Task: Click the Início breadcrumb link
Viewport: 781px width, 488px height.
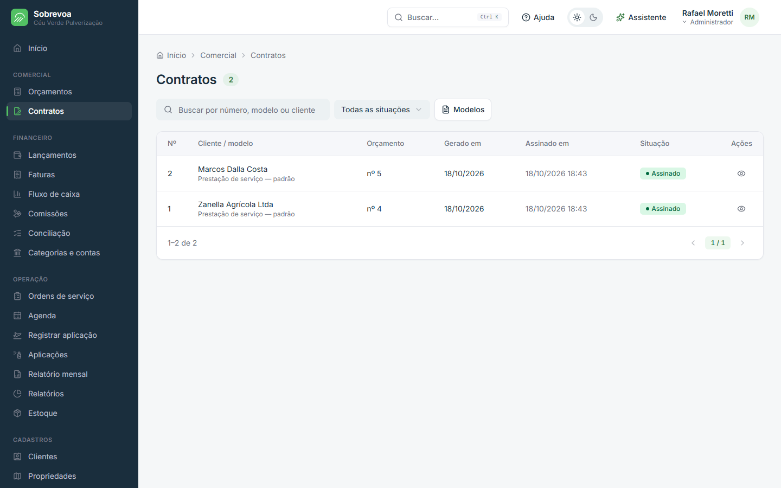Action: coord(171,55)
